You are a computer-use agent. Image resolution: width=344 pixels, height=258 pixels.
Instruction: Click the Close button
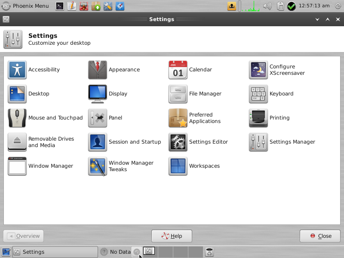(320, 236)
